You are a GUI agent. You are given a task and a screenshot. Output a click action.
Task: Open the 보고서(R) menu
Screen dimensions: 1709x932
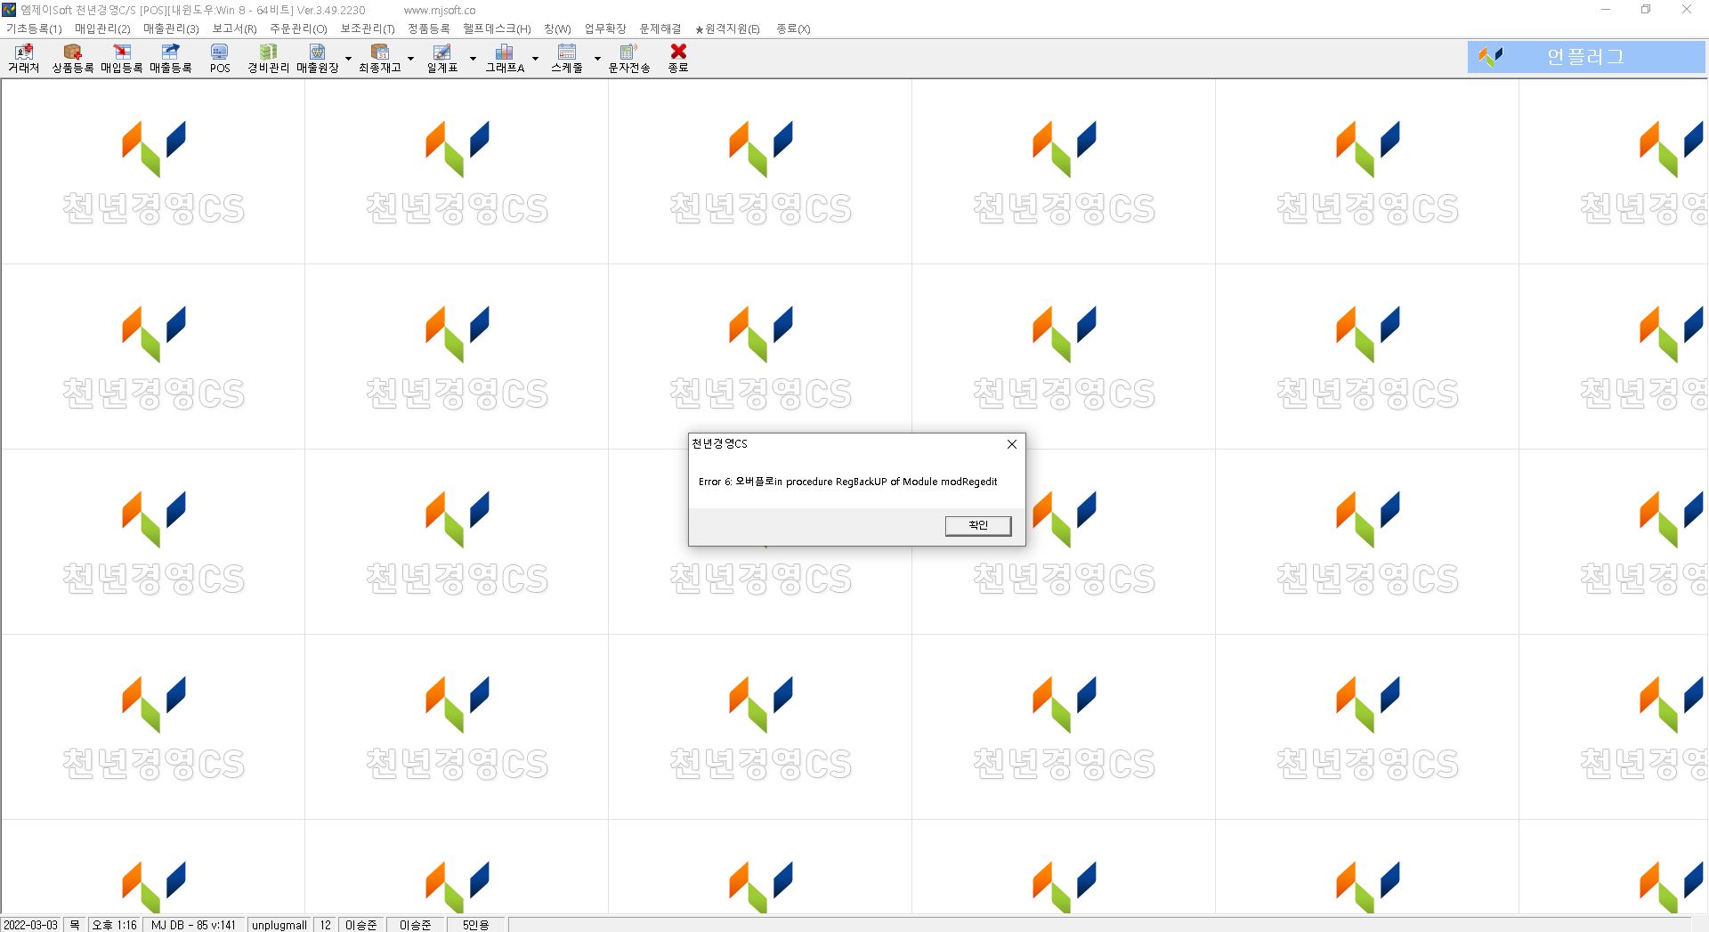[x=234, y=28]
